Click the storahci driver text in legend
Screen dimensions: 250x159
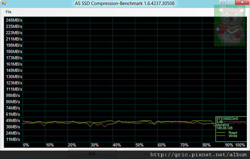coord(222,125)
